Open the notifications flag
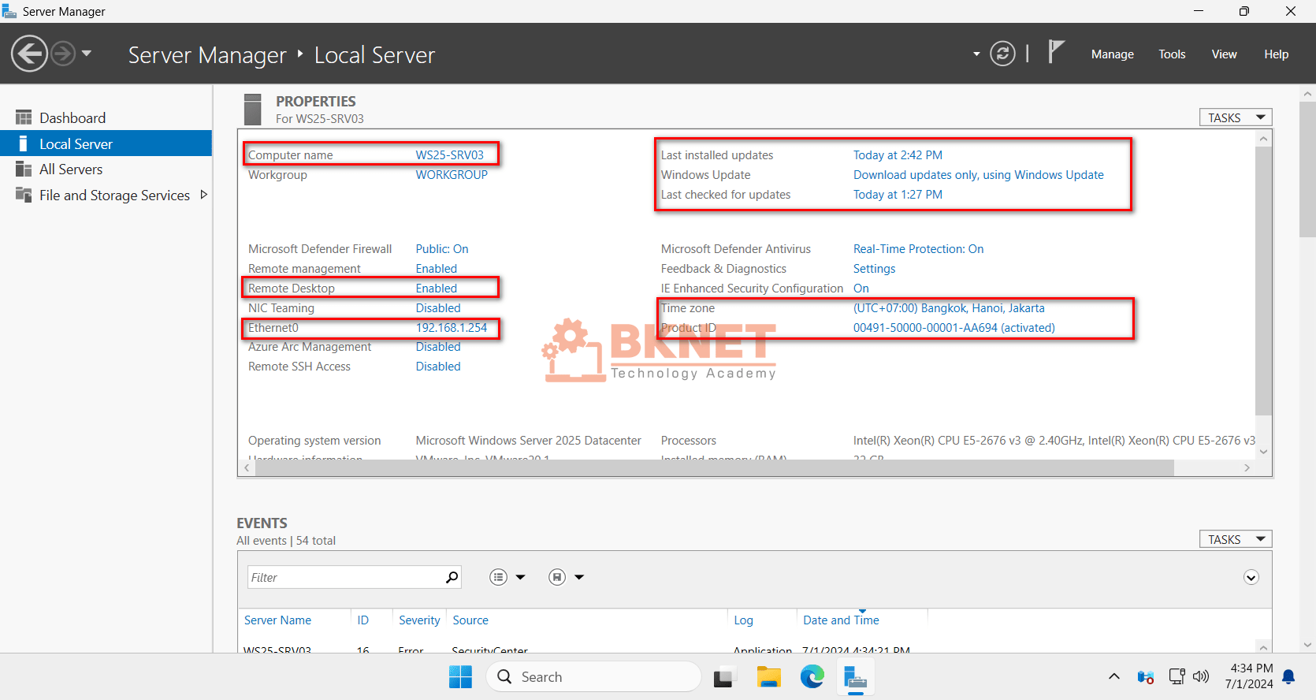Viewport: 1316px width, 700px height. (1056, 52)
